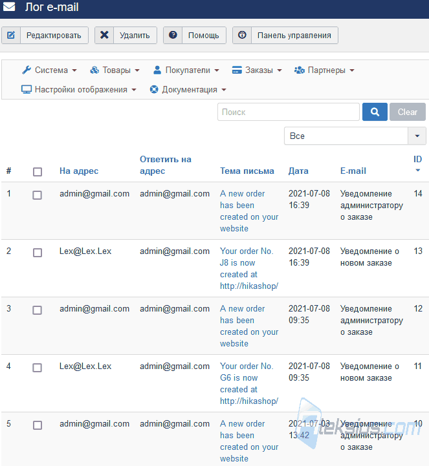This screenshot has height=466, width=429.
Task: Sort by 'Ответить на адрес' column
Action: pyautogui.click(x=166, y=165)
